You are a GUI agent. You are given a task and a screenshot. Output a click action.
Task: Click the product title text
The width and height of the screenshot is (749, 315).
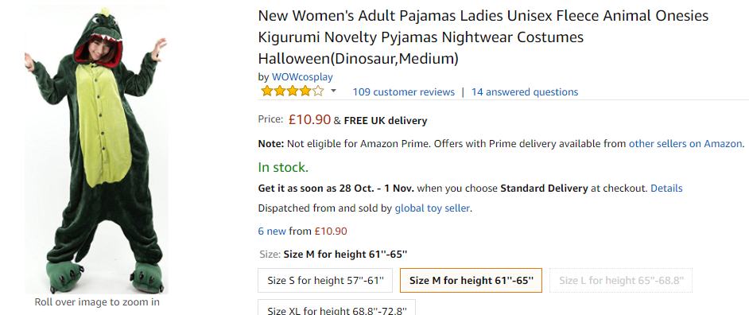(x=483, y=37)
